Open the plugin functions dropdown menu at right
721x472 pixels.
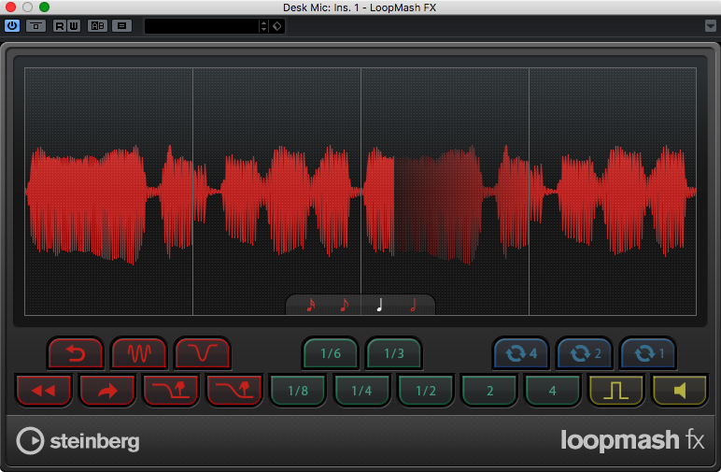click(711, 26)
